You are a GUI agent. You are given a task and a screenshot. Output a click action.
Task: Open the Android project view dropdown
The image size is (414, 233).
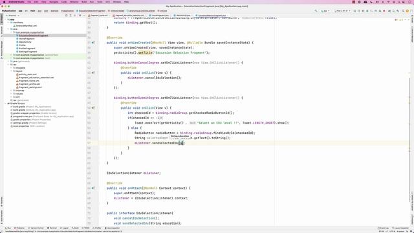pyautogui.click(x=12, y=16)
